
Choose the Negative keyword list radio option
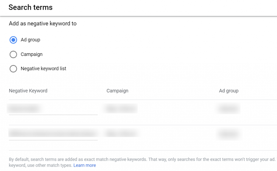(13, 69)
